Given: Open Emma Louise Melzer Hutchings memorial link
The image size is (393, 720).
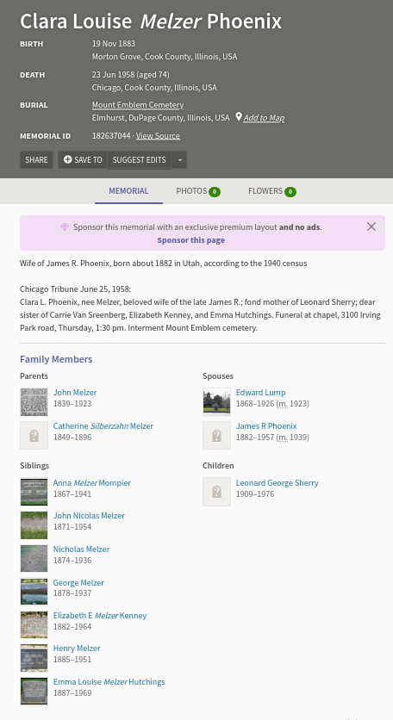Looking at the screenshot, I should click(x=109, y=682).
